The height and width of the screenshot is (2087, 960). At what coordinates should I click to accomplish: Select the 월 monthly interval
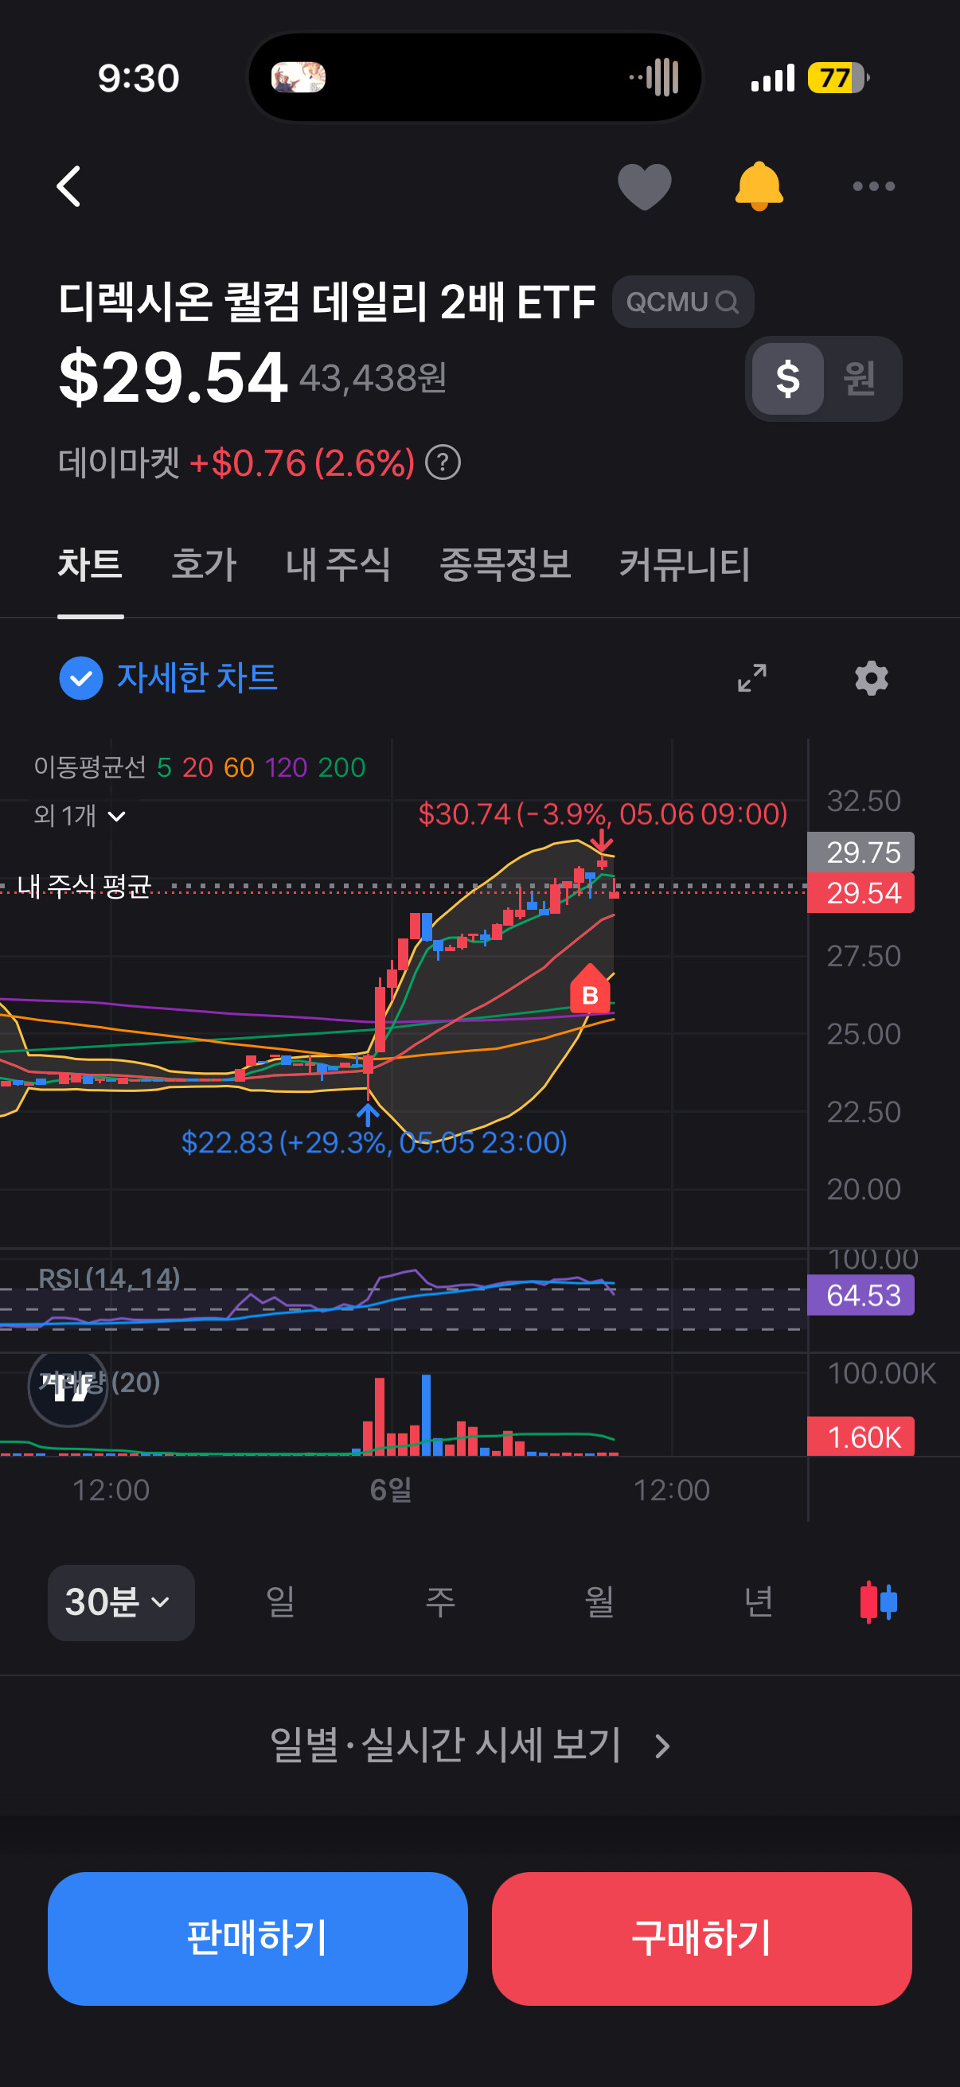pyautogui.click(x=599, y=1602)
